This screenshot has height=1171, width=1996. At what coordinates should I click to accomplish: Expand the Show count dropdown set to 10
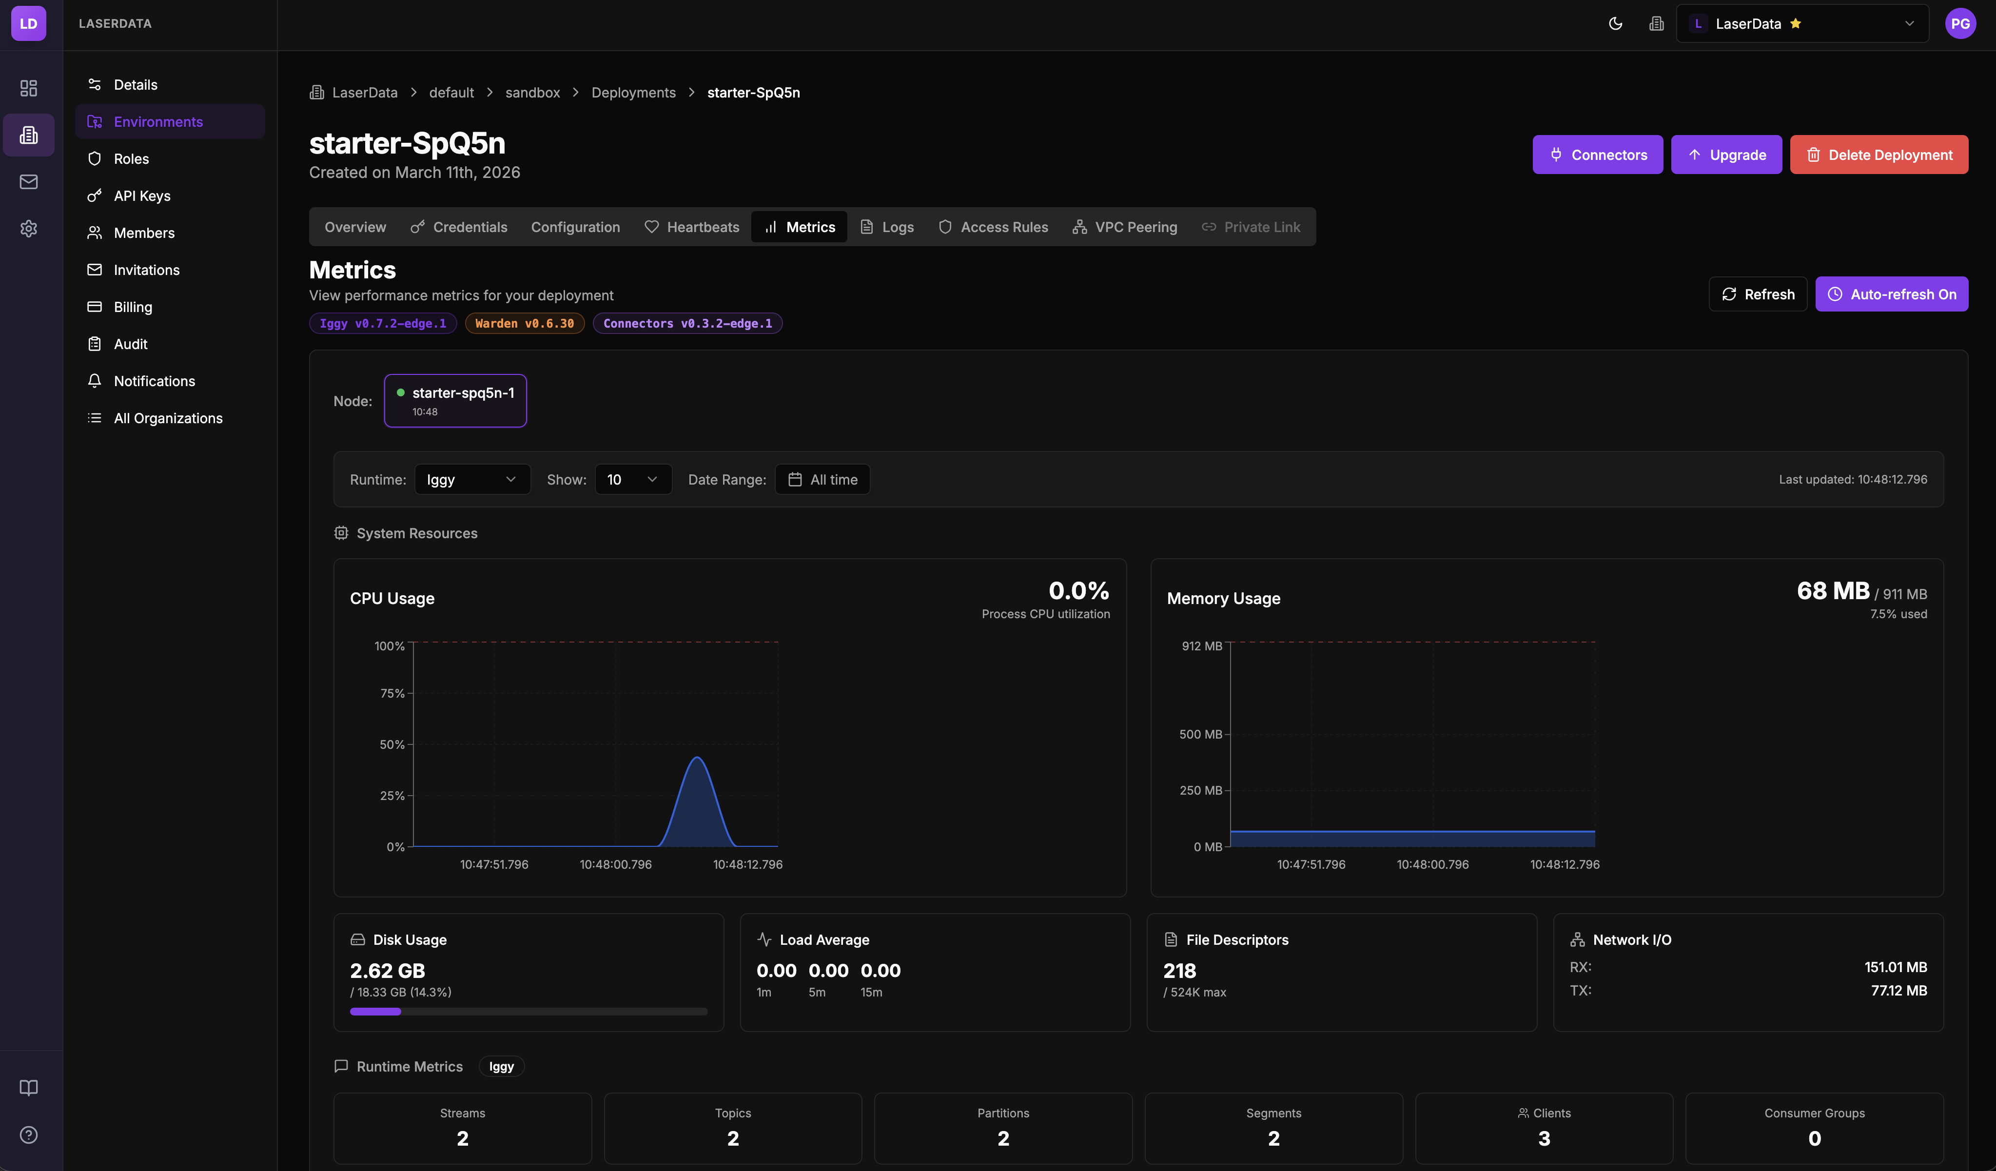pyautogui.click(x=632, y=479)
